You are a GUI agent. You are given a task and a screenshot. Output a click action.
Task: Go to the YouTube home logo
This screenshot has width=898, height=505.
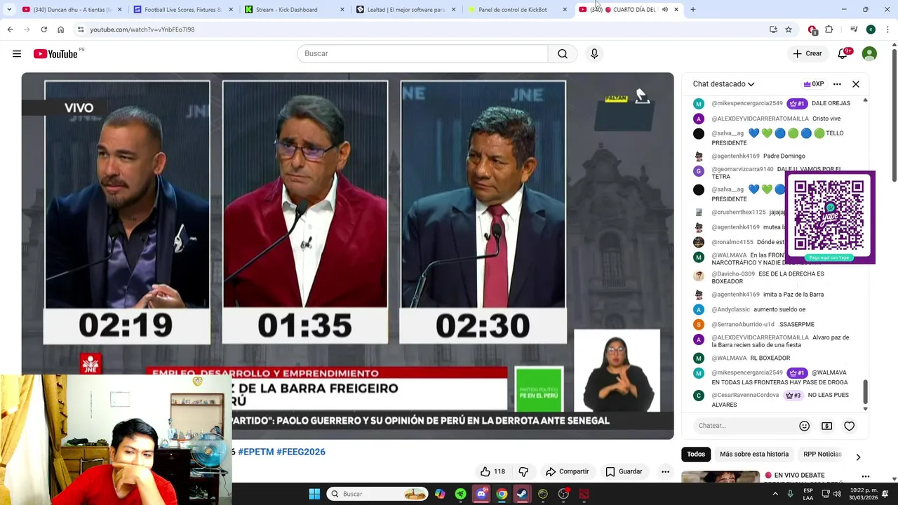point(55,53)
